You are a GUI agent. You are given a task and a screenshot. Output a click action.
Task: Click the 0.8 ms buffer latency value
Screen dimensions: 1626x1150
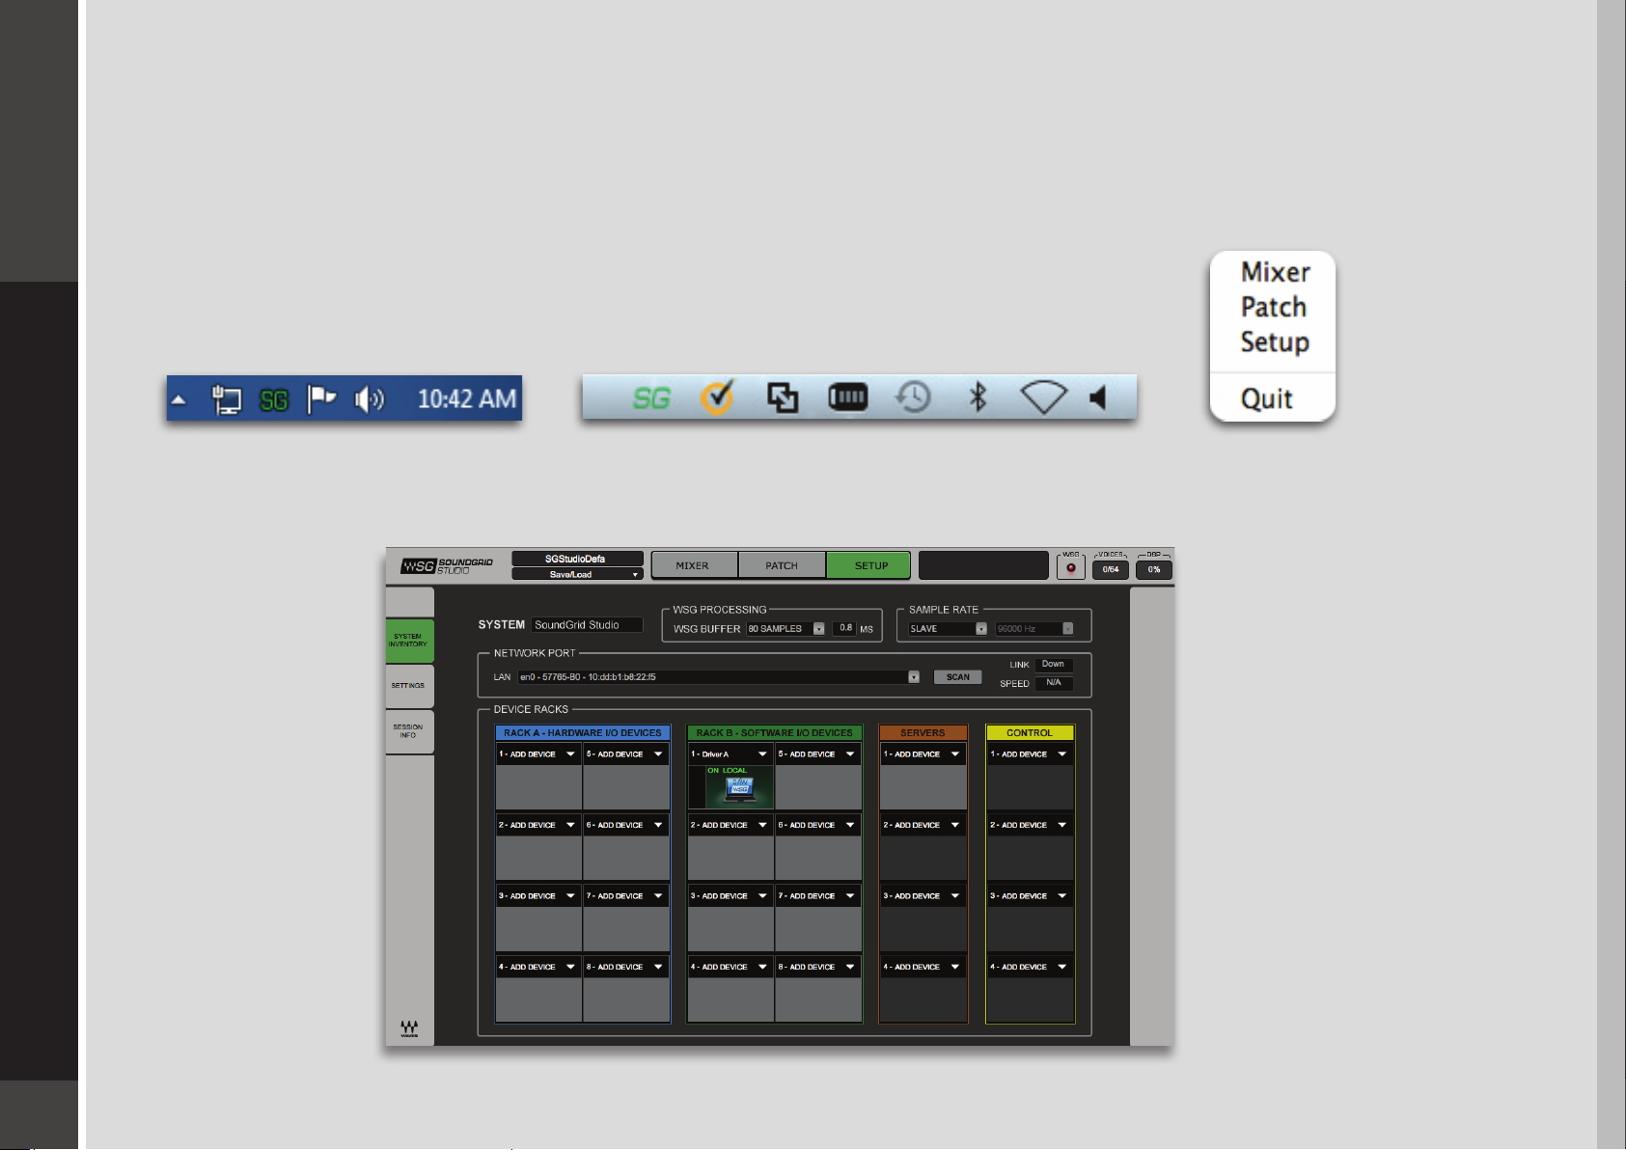tap(845, 628)
